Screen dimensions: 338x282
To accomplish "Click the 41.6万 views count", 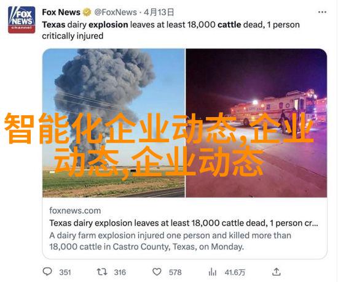I will coord(235,272).
